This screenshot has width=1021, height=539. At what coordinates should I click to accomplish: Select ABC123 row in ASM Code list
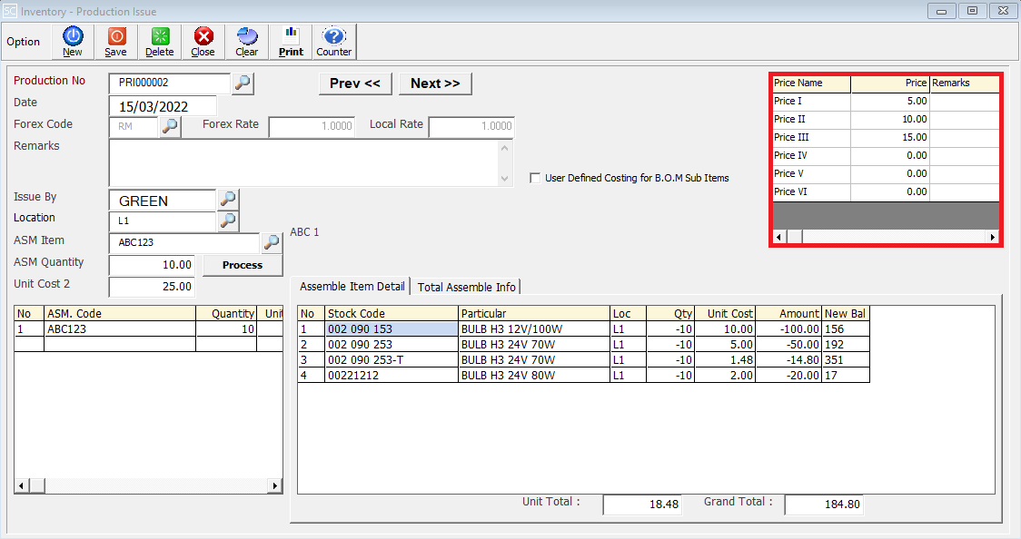[x=120, y=329]
